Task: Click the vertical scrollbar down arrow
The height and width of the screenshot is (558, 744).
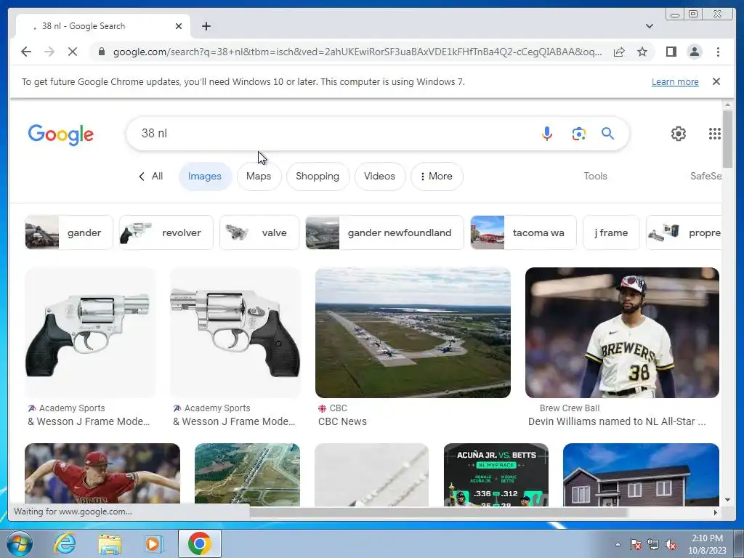Action: (x=727, y=500)
